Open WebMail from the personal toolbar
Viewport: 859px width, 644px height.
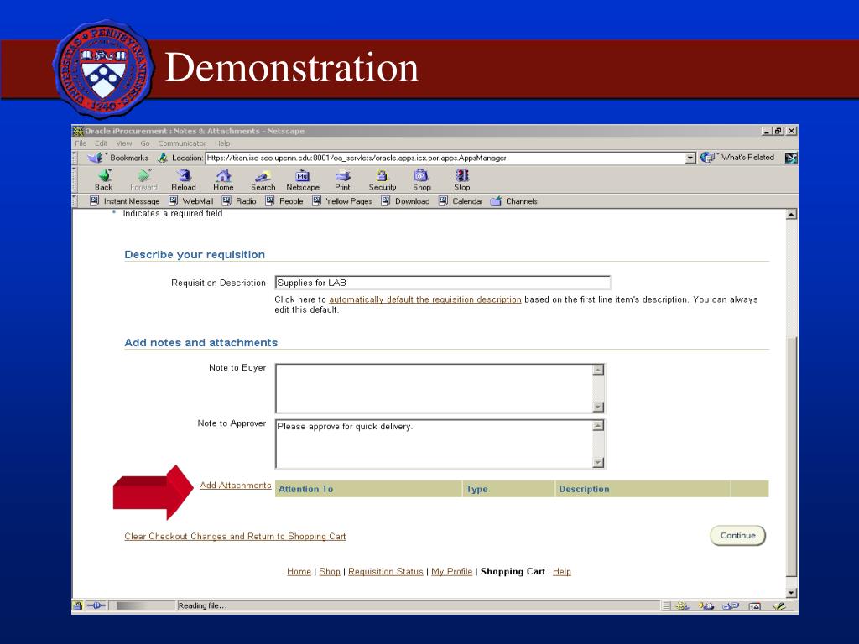(191, 201)
